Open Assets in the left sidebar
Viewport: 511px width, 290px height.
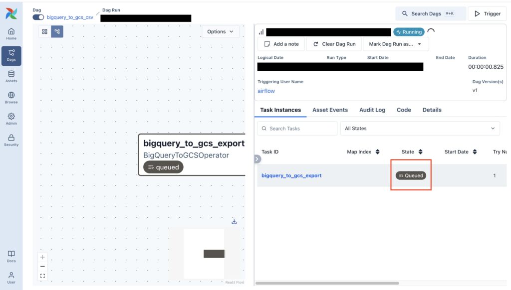tap(11, 76)
